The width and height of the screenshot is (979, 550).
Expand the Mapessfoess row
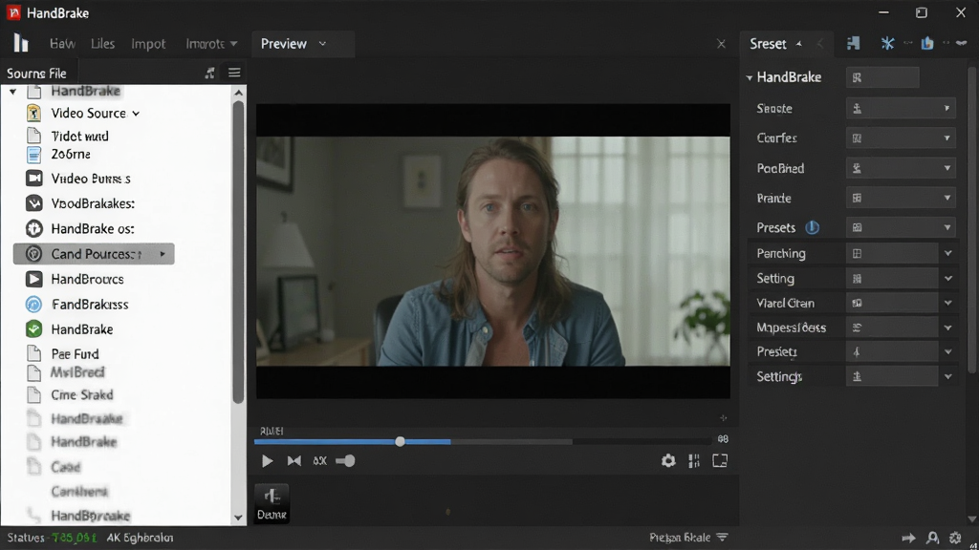(x=947, y=328)
